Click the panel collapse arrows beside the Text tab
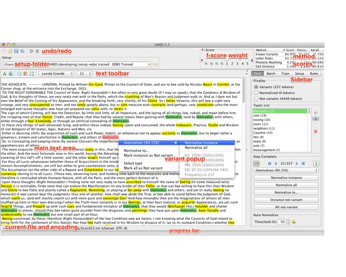The width and height of the screenshot is (346, 277). pos(247,72)
